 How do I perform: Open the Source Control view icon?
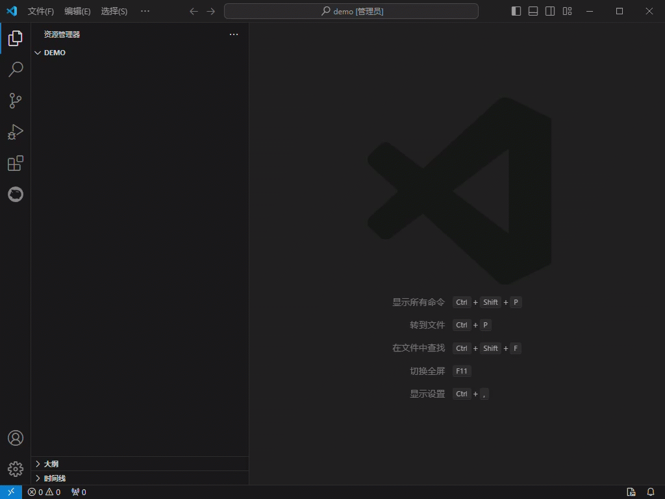16,101
